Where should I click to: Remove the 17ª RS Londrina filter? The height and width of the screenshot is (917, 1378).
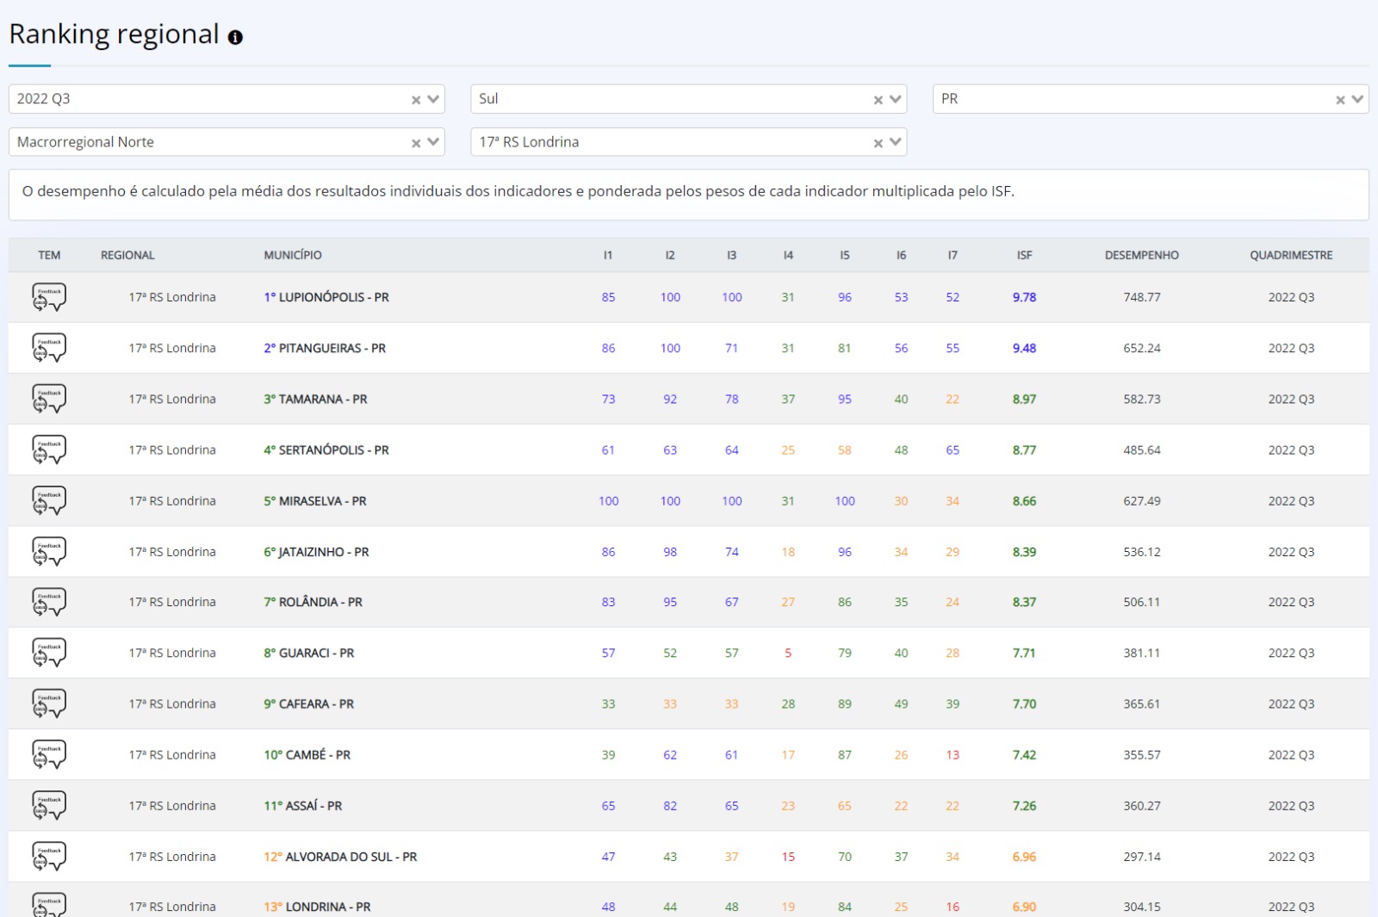(878, 143)
